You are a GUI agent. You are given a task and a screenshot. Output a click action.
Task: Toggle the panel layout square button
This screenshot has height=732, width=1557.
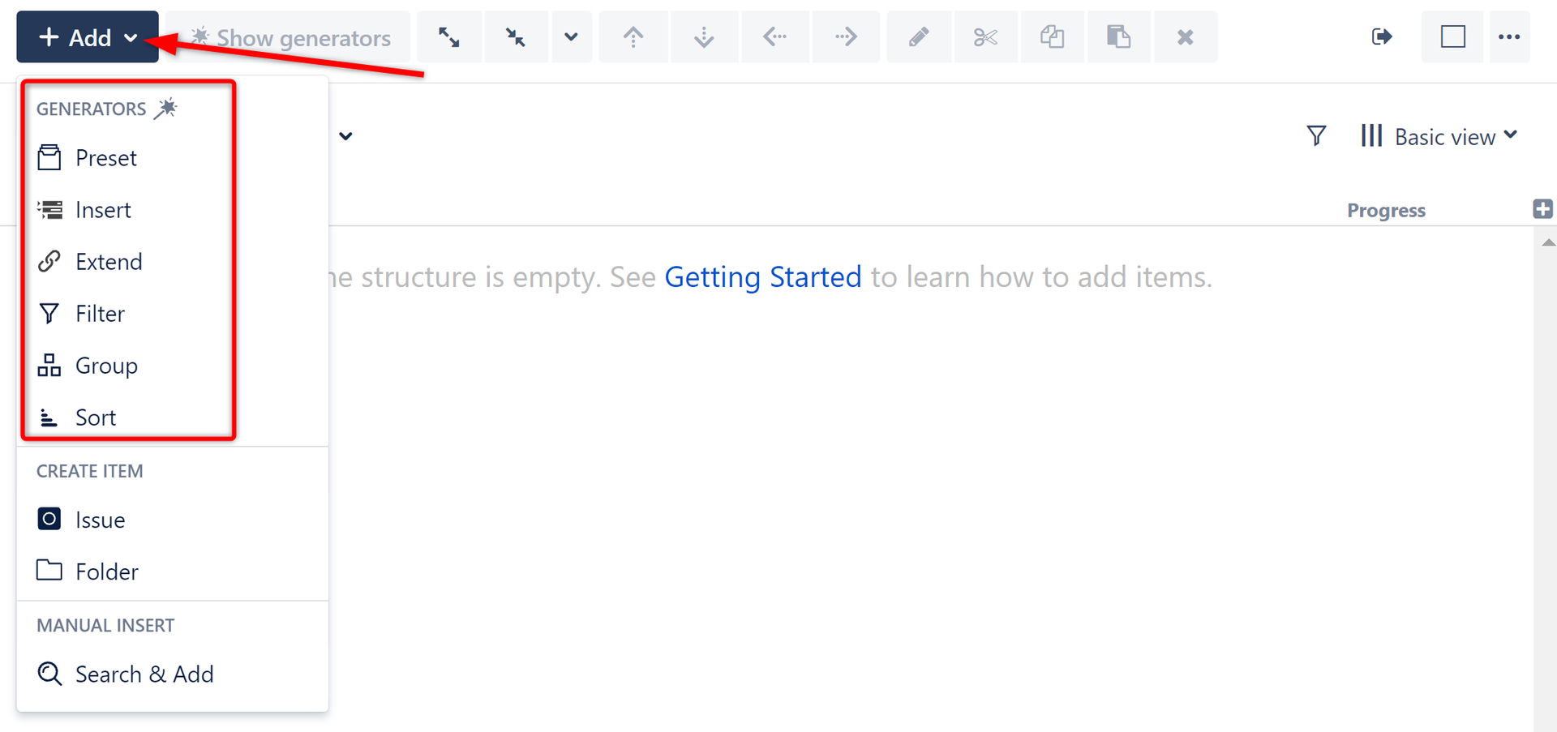(1452, 37)
